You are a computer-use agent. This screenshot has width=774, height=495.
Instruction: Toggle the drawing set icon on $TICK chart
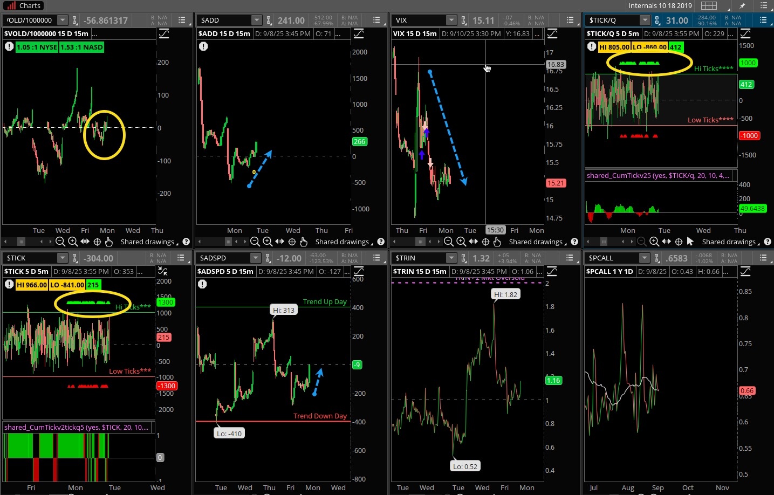pyautogui.click(x=162, y=271)
